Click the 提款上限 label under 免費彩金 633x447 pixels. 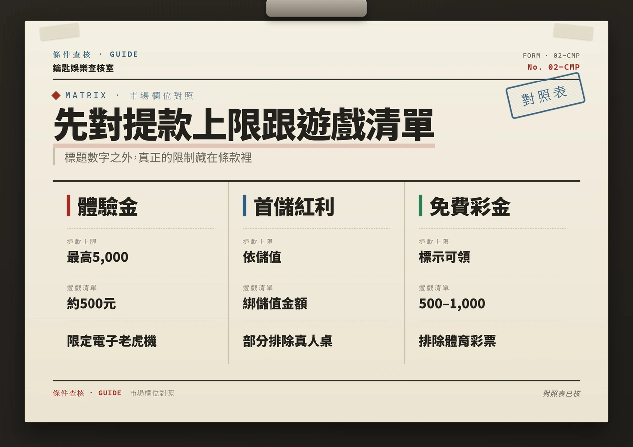[434, 242]
